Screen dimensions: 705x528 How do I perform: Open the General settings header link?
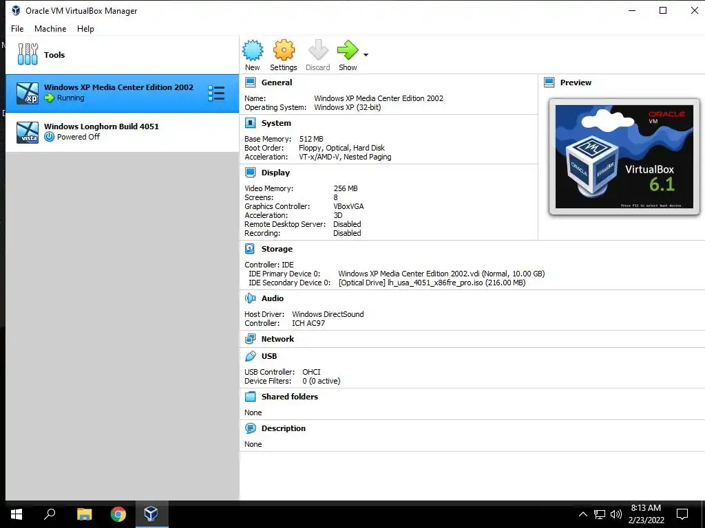(277, 82)
